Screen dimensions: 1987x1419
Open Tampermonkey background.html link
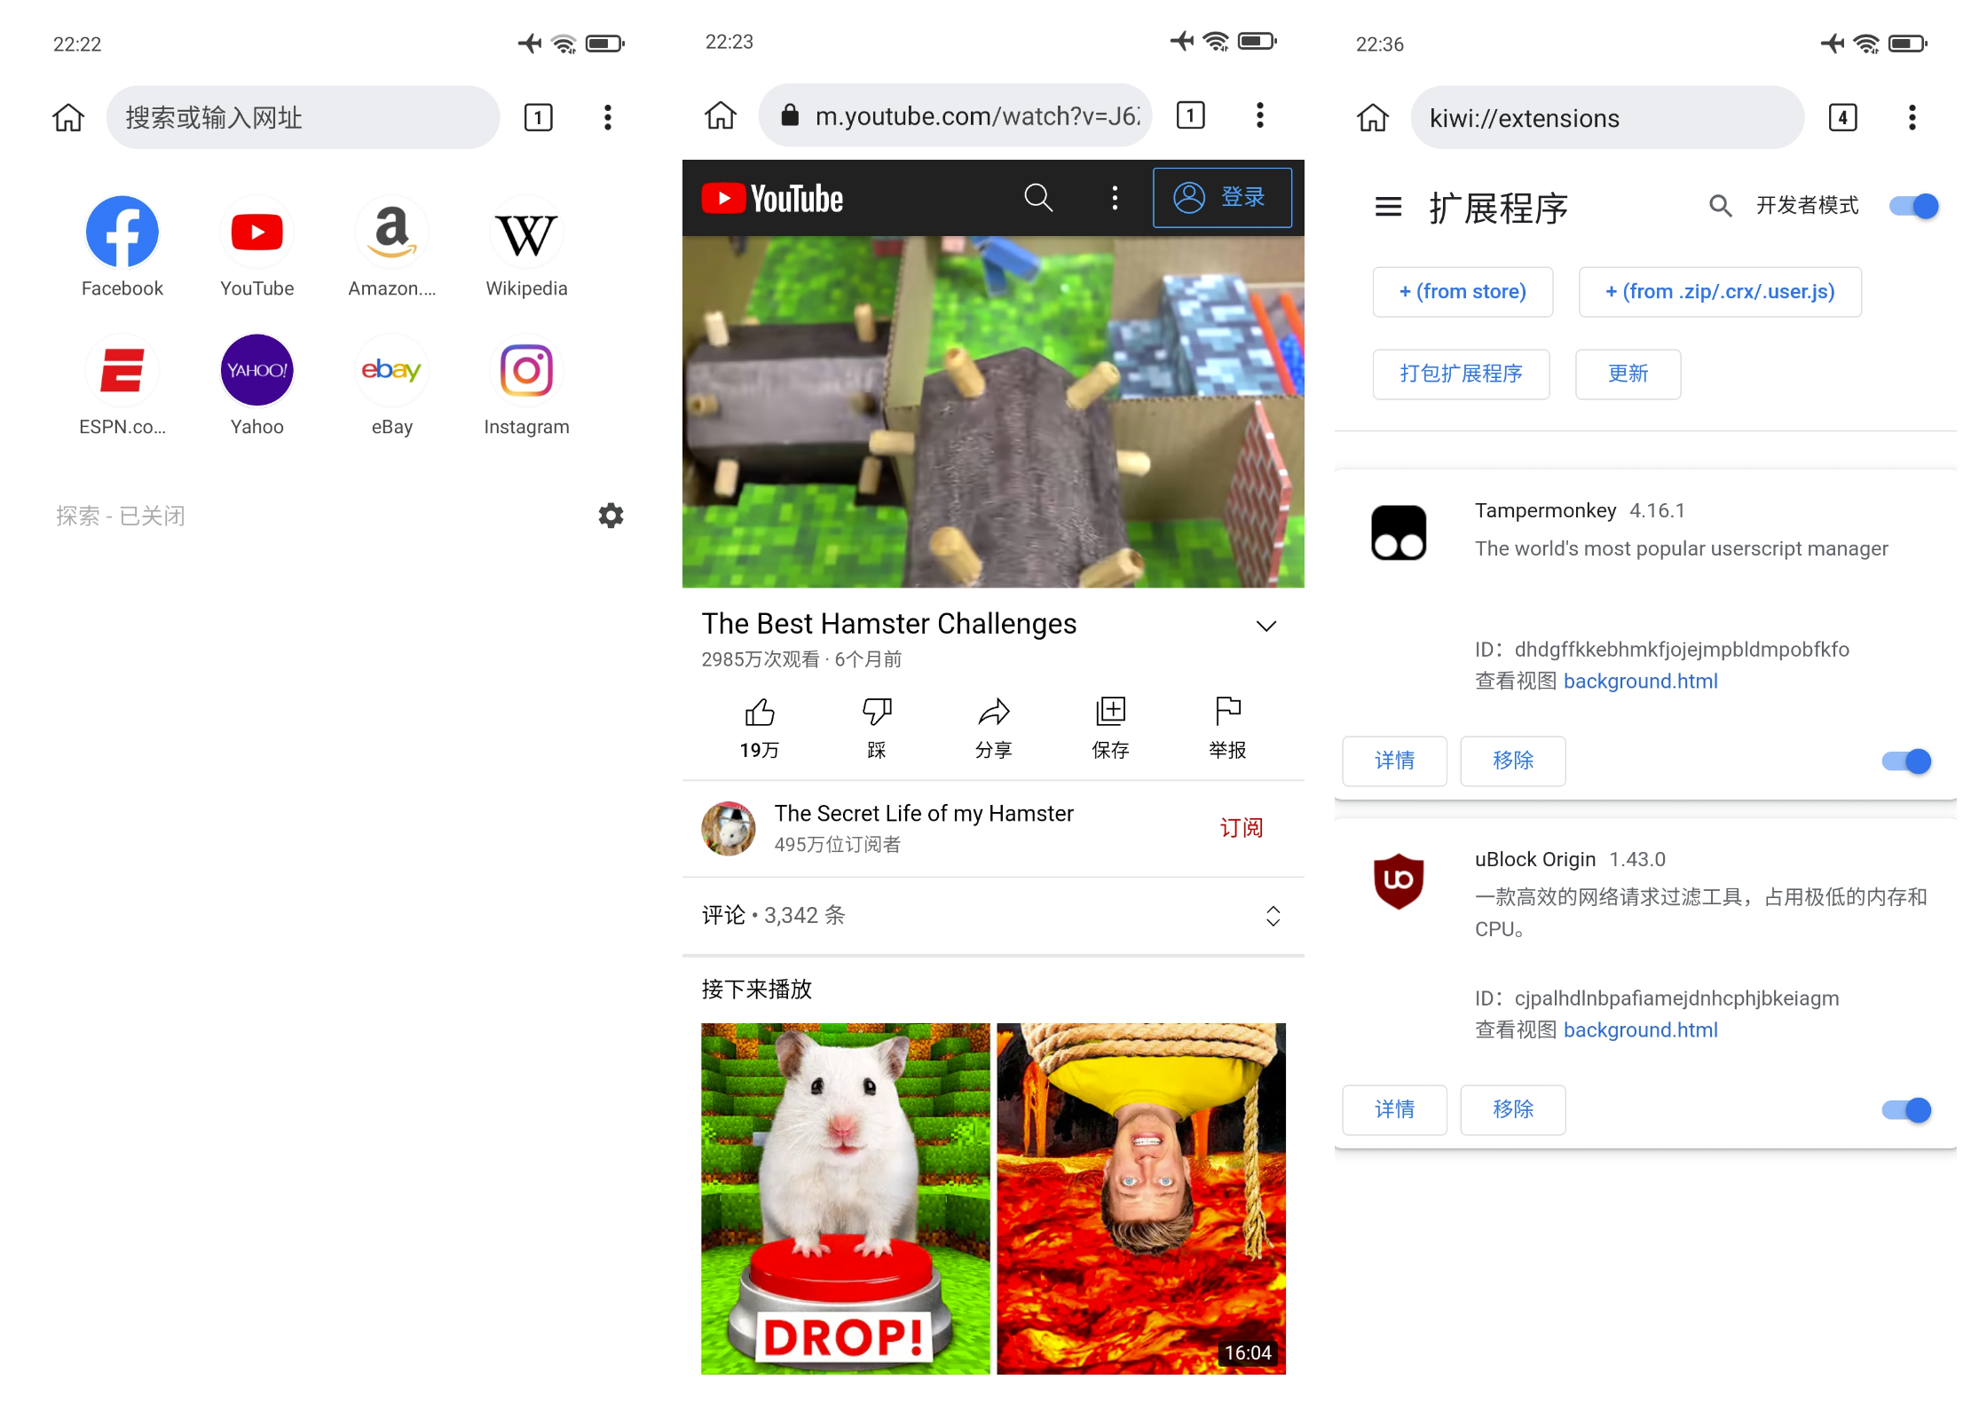(1640, 681)
